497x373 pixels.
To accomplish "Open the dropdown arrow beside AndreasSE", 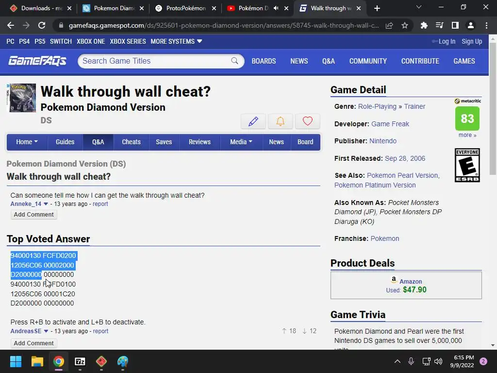I will [x=46, y=331].
